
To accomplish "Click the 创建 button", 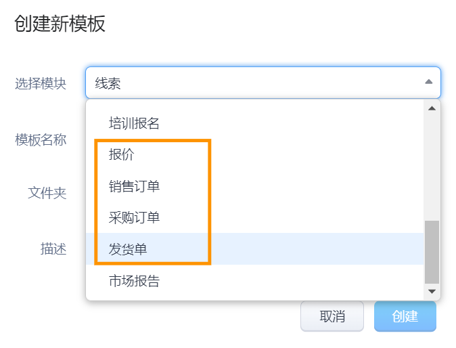I will tap(405, 316).
